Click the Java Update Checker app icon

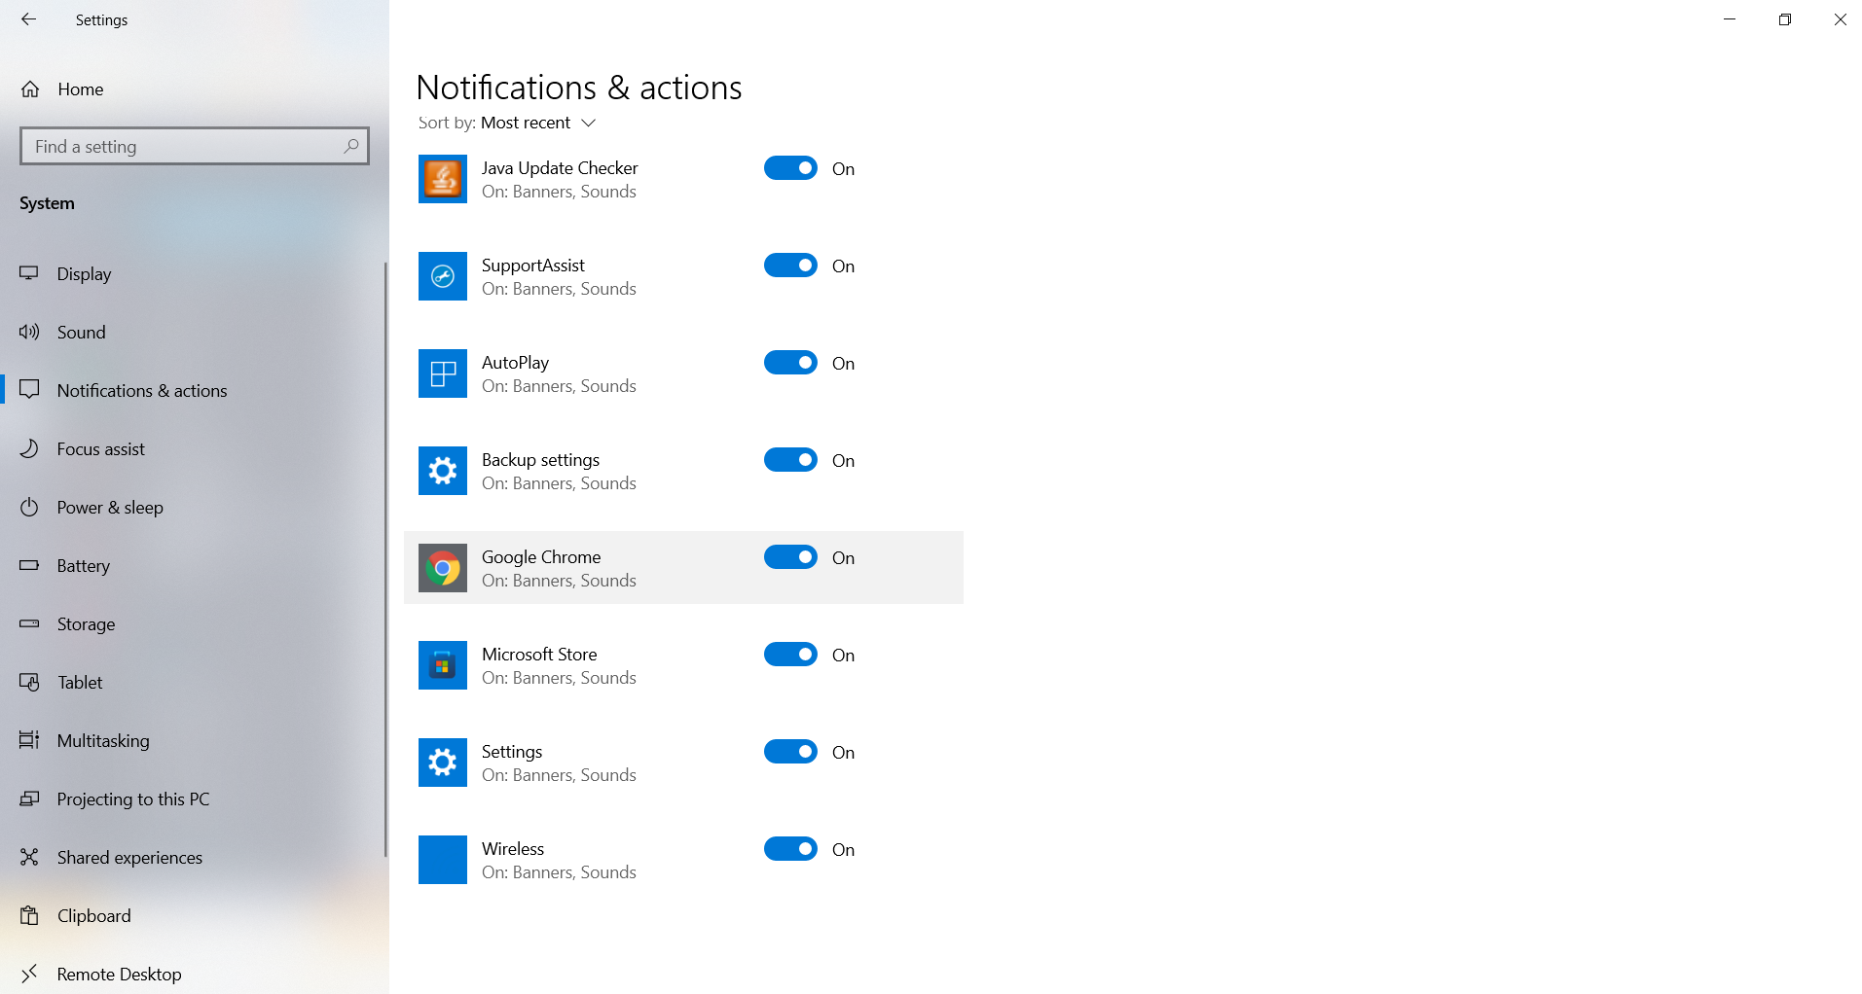coord(443,179)
